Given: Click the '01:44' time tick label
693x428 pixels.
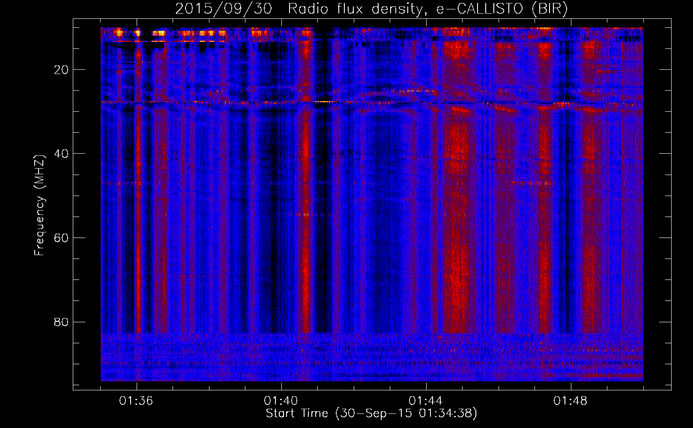Looking at the screenshot, I should point(425,401).
